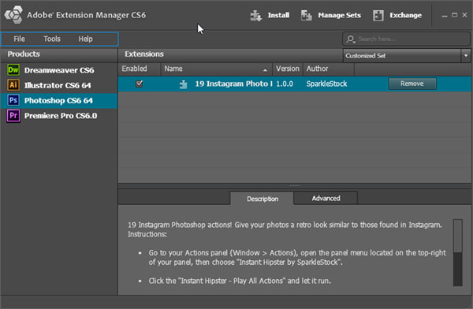
Task: Select the Dreamweaver CS6 product icon
Action: [13, 70]
